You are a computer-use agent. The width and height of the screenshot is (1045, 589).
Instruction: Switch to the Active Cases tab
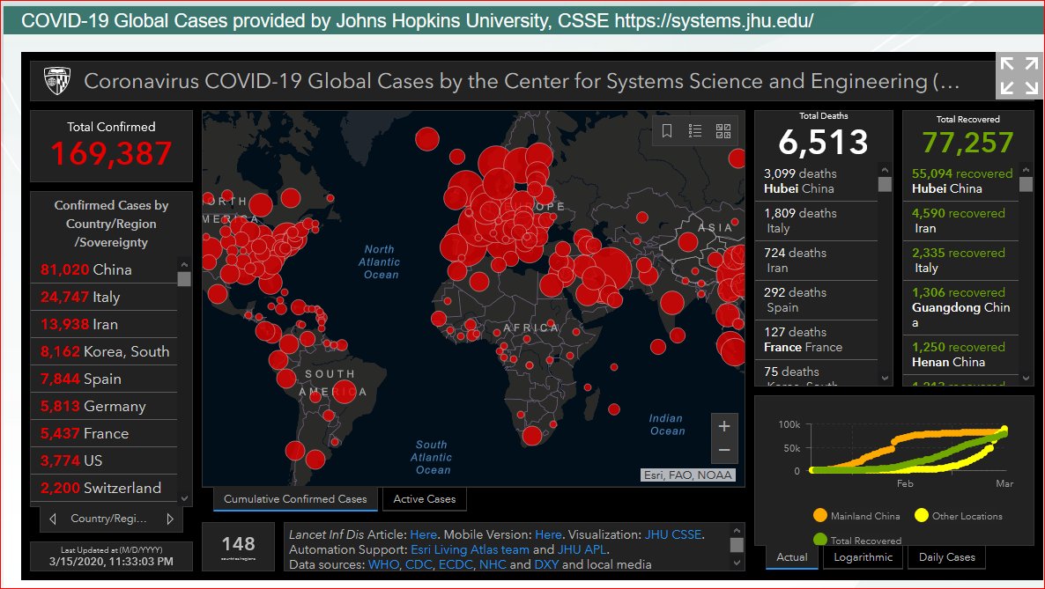pos(425,499)
